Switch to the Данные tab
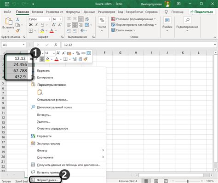This screenshot has height=183, width=218. tap(89, 12)
